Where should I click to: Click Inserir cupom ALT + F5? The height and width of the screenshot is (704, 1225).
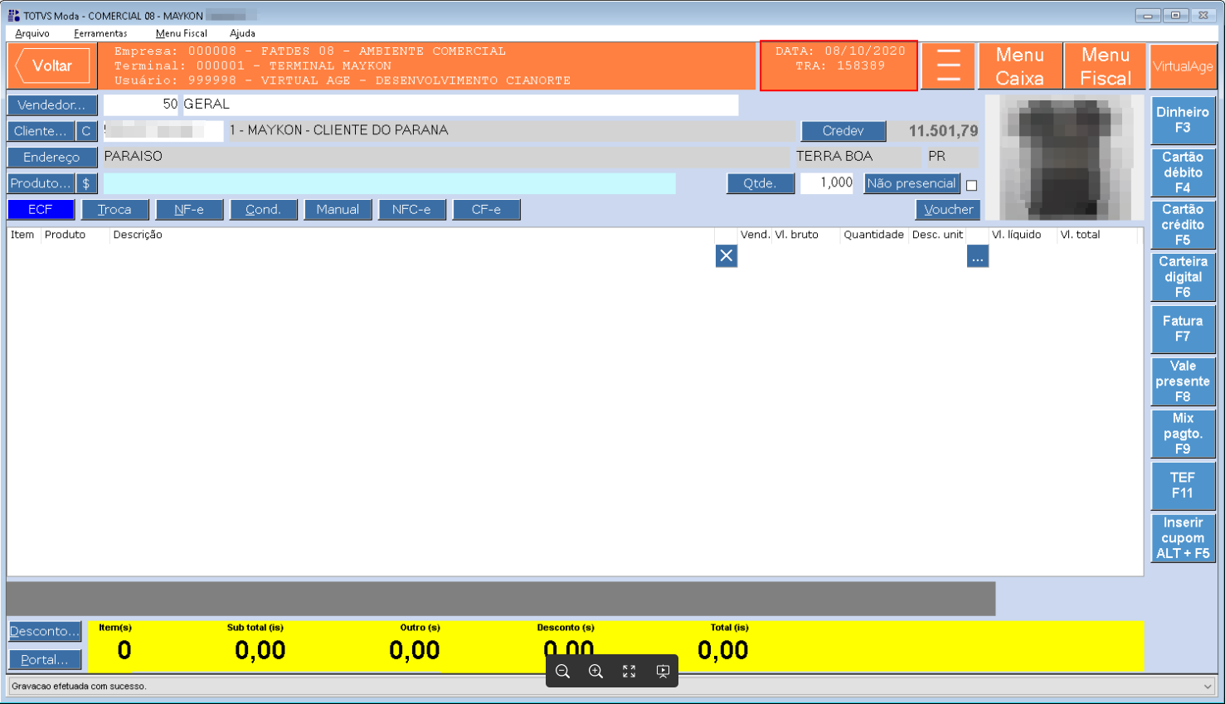coord(1183,538)
